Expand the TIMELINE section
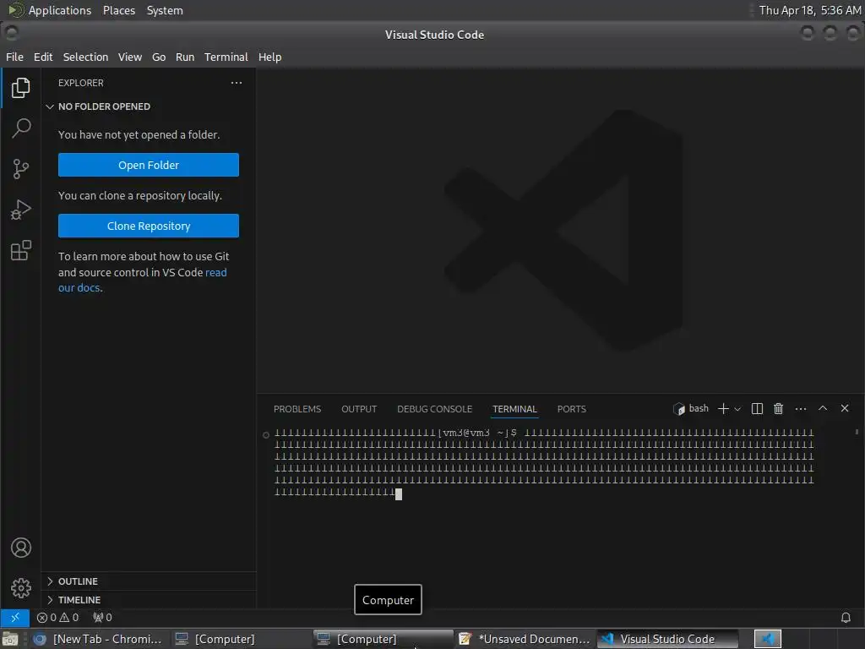865x649 pixels. click(79, 600)
